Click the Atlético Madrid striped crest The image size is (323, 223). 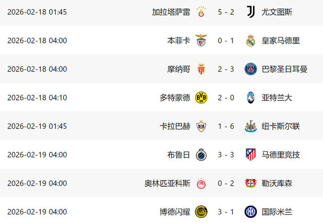(x=250, y=155)
